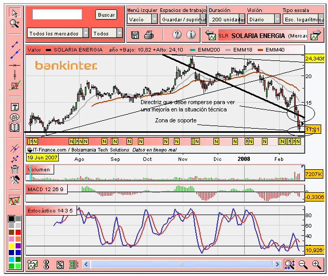
Task: Select the brown color swatch
Action: pyautogui.click(x=11, y=232)
